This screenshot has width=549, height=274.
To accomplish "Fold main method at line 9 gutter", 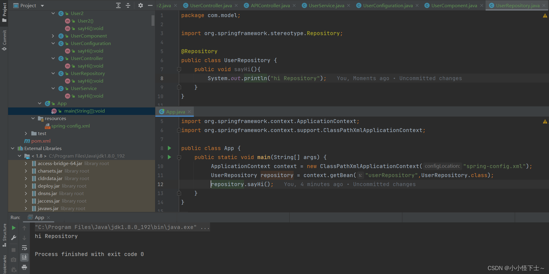I will tap(179, 157).
